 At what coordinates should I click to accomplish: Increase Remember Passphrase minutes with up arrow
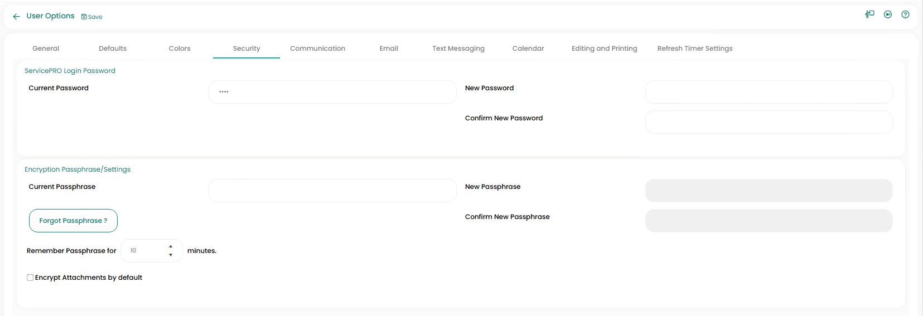(x=171, y=246)
